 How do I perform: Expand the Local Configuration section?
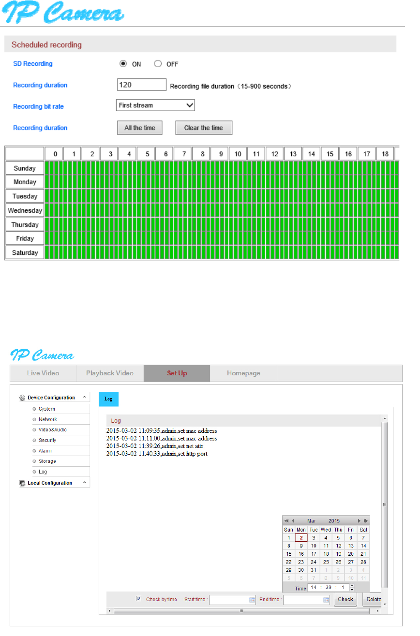(x=84, y=483)
